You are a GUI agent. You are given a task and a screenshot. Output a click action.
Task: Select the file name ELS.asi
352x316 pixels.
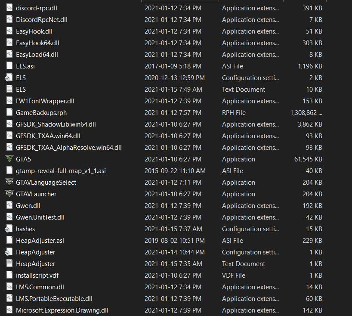point(25,66)
